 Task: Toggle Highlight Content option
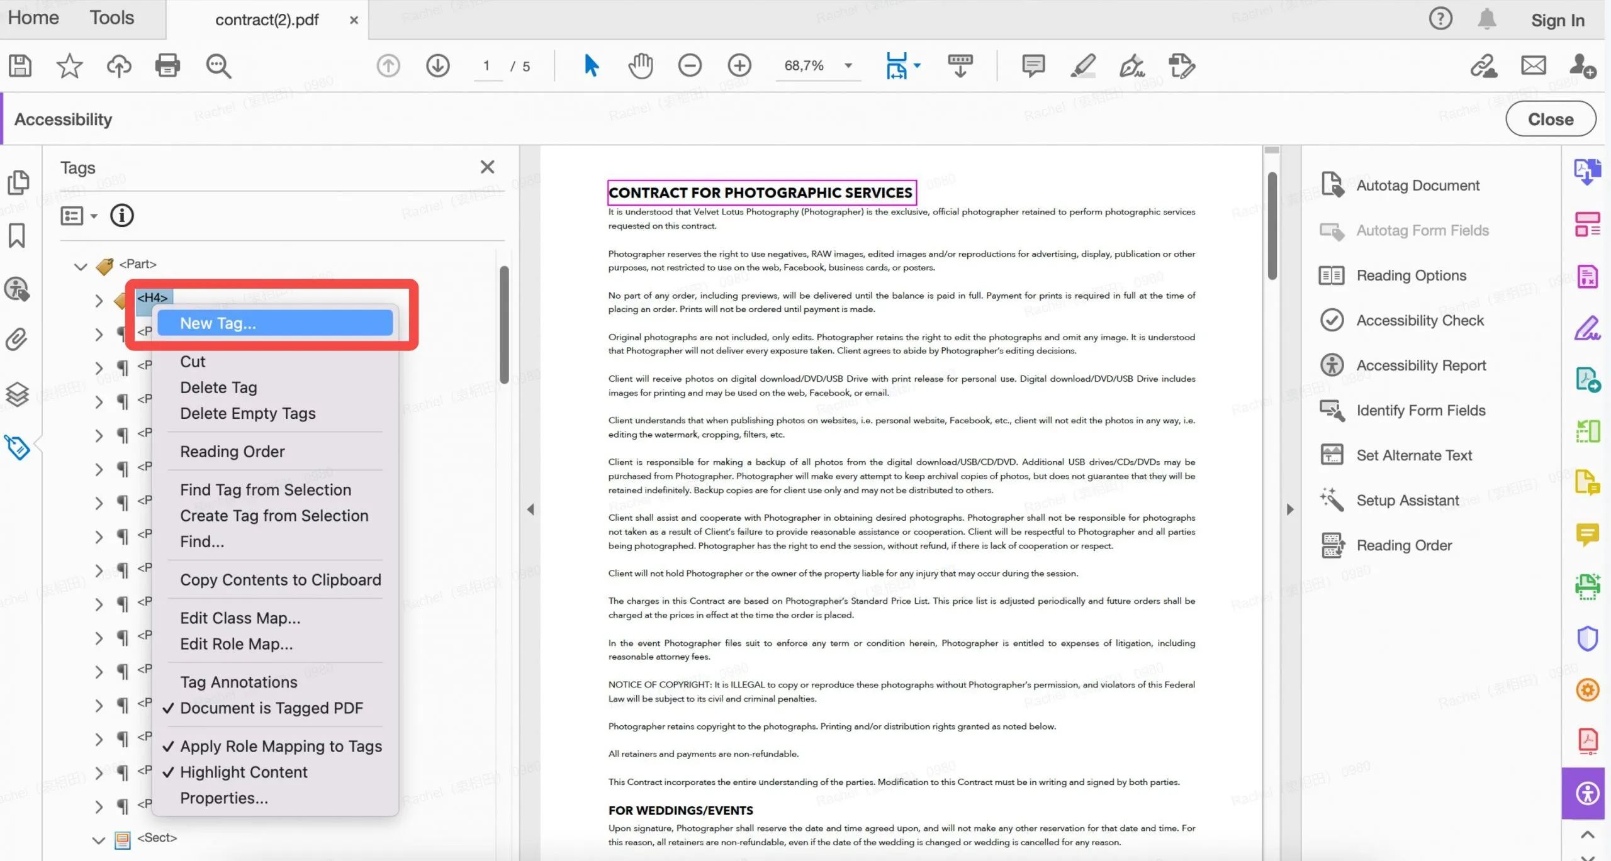tap(243, 770)
